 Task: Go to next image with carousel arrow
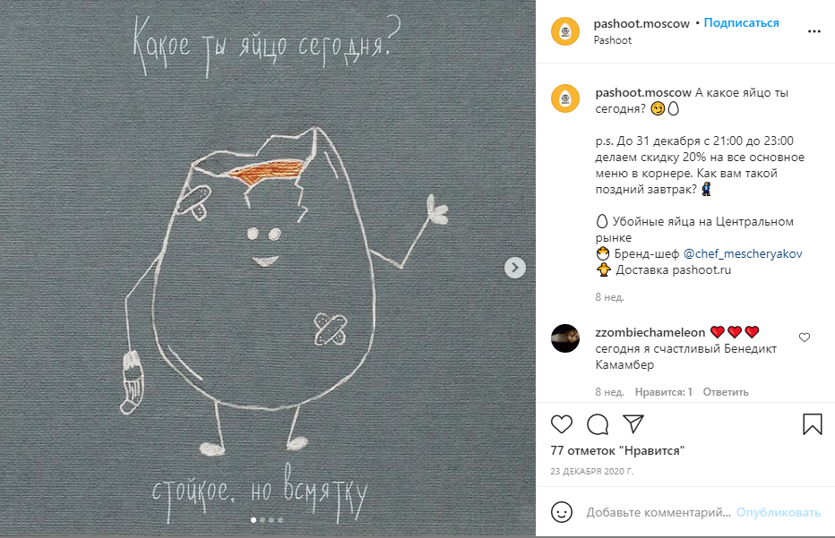(x=514, y=268)
